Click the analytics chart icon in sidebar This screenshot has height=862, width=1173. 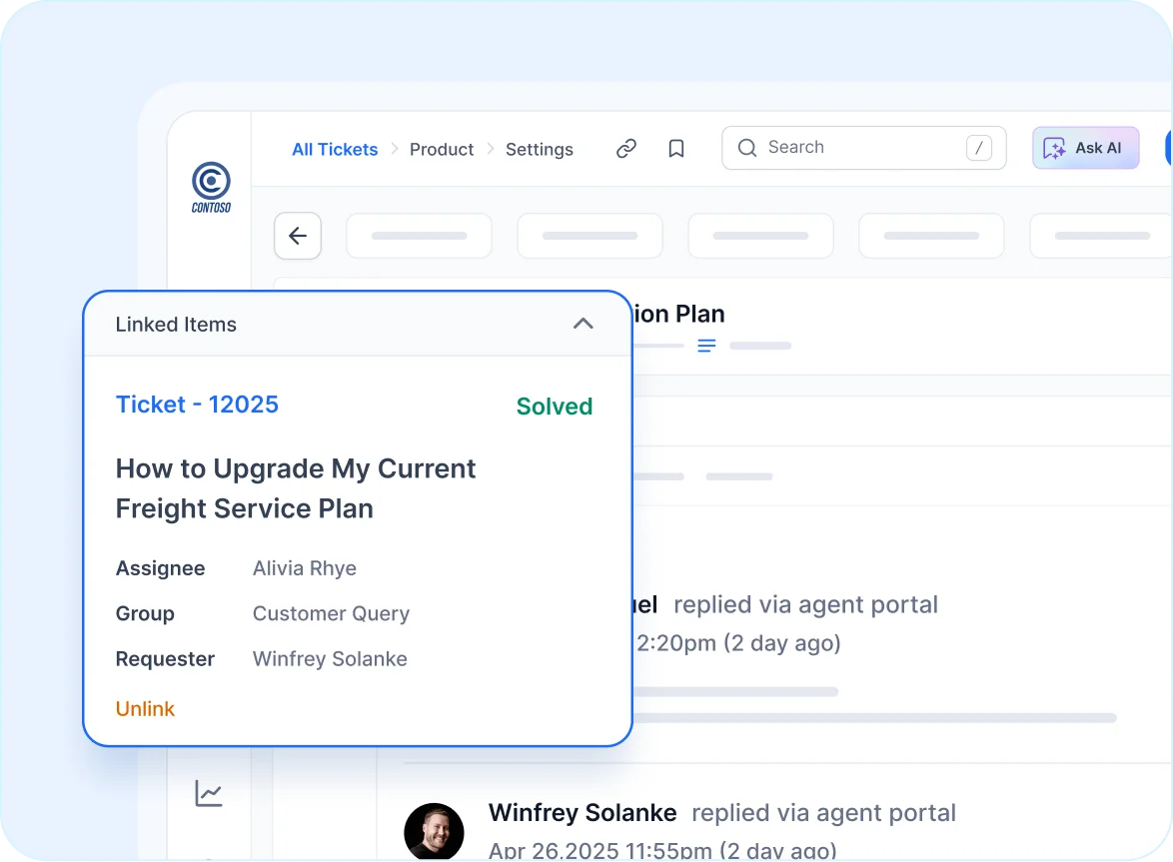pos(208,793)
